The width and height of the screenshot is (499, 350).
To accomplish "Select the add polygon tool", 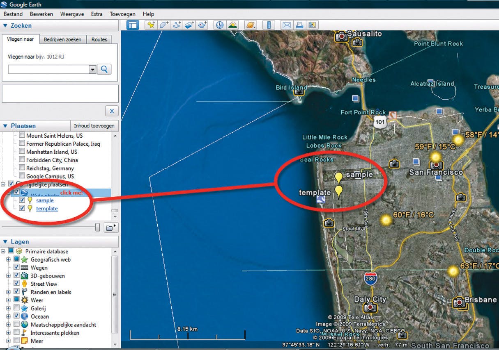I will [x=164, y=25].
